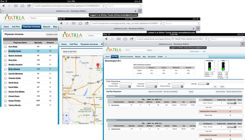Open the Frequency Status filter dropdown

(x=178, y=87)
